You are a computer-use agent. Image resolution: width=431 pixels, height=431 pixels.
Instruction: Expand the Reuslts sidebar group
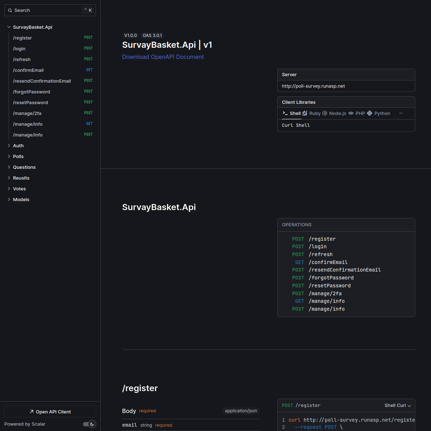tap(9, 178)
